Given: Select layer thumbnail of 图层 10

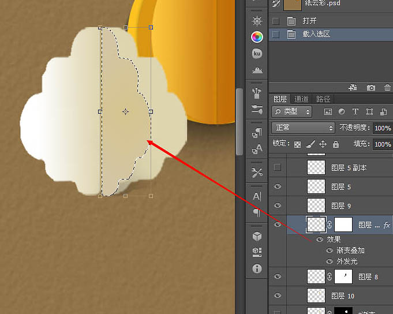Looking at the screenshot, I should (316, 296).
